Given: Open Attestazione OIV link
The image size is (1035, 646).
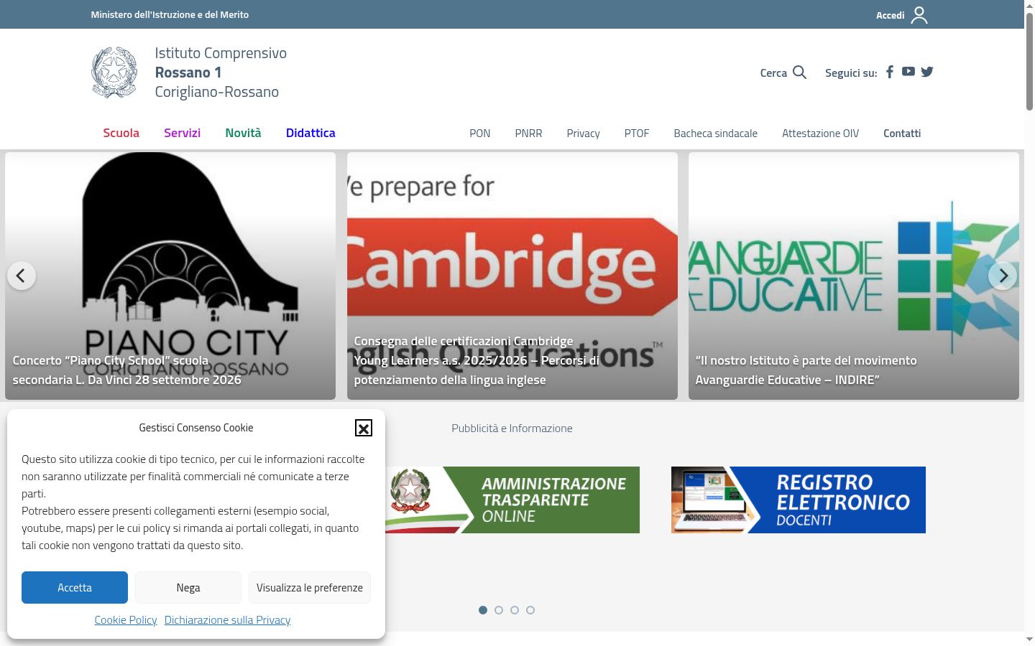Looking at the screenshot, I should click(x=821, y=134).
